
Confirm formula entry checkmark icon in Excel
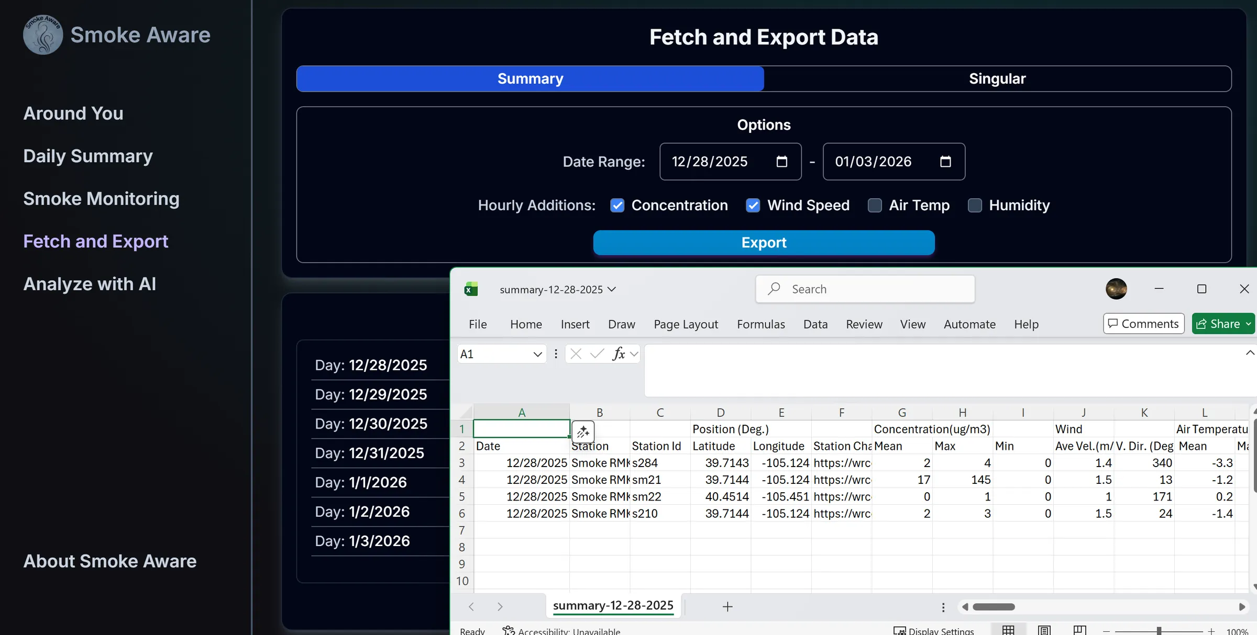click(x=597, y=354)
